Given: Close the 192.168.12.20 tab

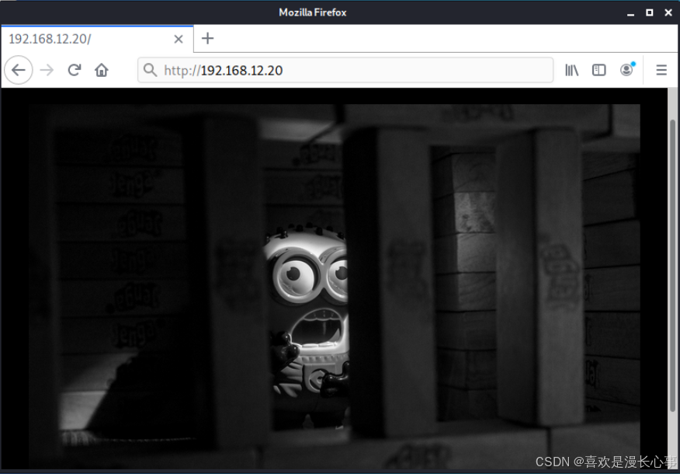Looking at the screenshot, I should point(179,39).
